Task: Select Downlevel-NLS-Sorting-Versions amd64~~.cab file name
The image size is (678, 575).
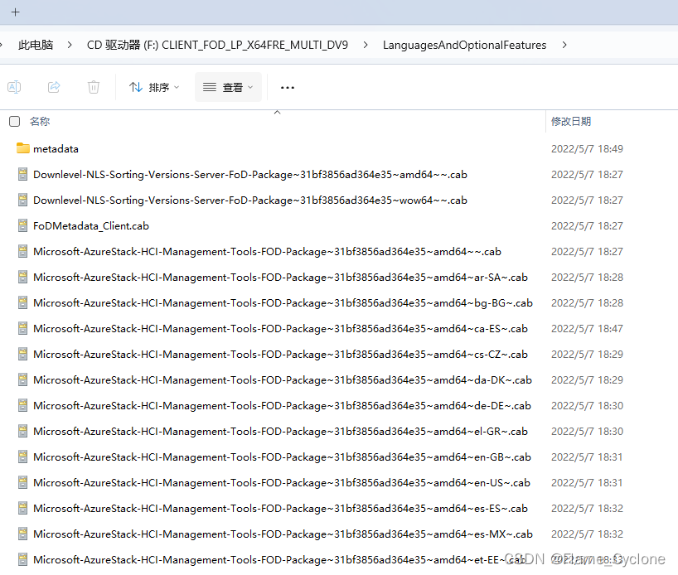Action: coord(250,175)
